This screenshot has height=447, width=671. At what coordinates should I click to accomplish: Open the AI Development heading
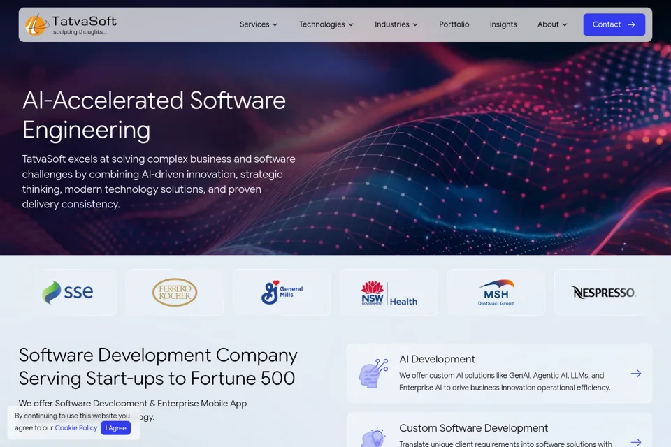(437, 359)
